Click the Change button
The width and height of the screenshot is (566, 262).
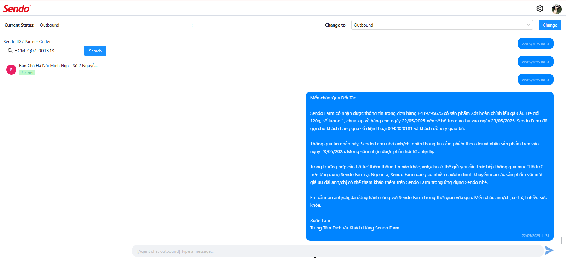(x=550, y=25)
